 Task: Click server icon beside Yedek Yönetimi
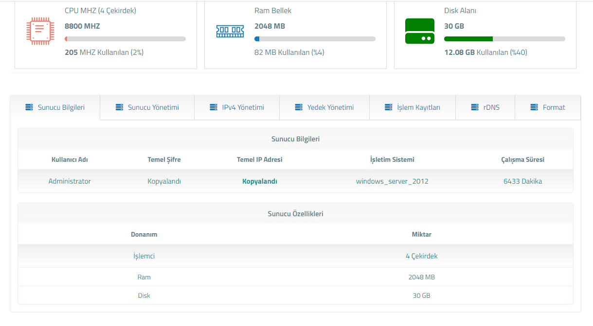299,107
